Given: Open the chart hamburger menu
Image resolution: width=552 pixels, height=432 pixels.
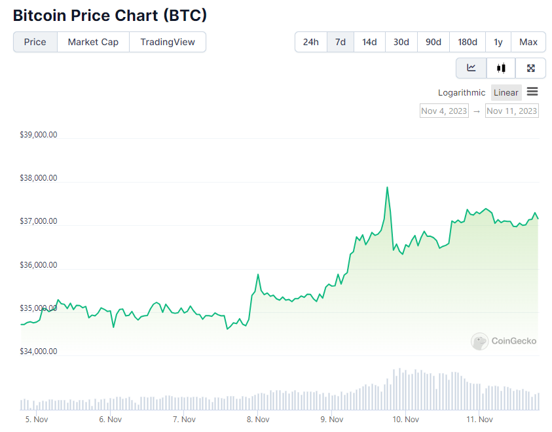Looking at the screenshot, I should (532, 92).
